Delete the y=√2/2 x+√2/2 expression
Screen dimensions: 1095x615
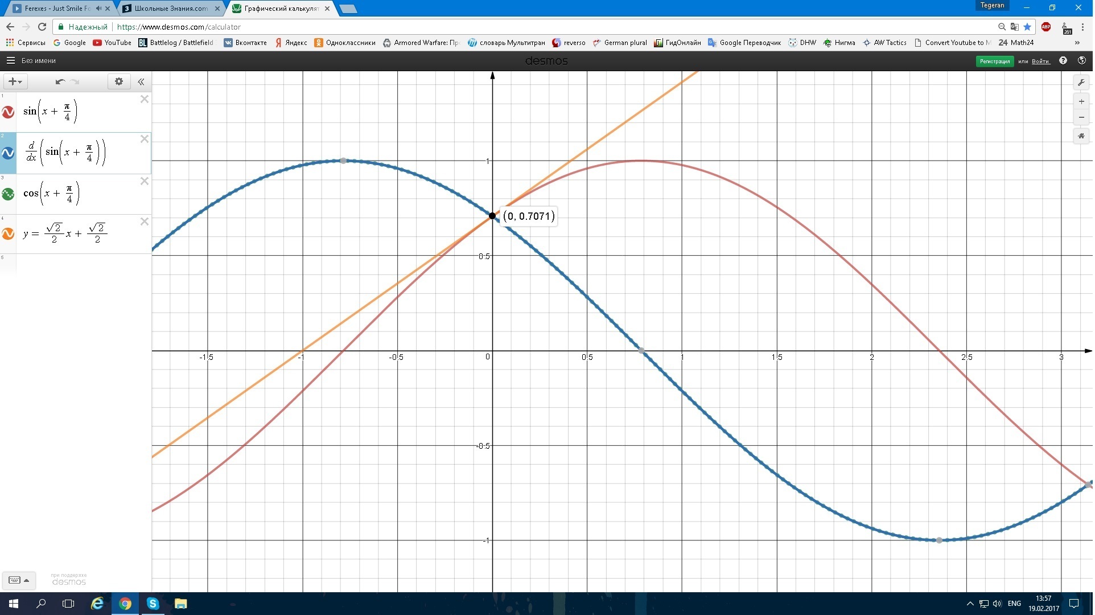click(x=145, y=222)
